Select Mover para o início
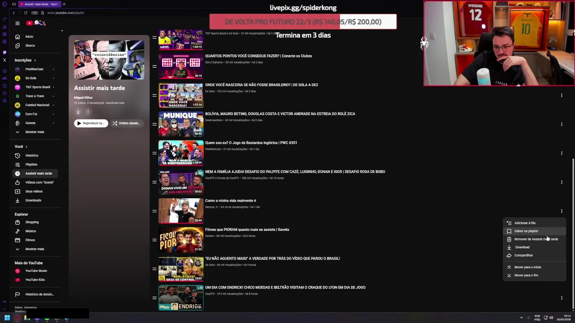 pos(534,267)
